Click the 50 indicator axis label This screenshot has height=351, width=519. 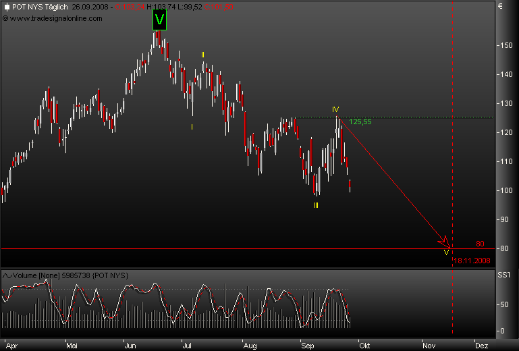click(x=504, y=304)
